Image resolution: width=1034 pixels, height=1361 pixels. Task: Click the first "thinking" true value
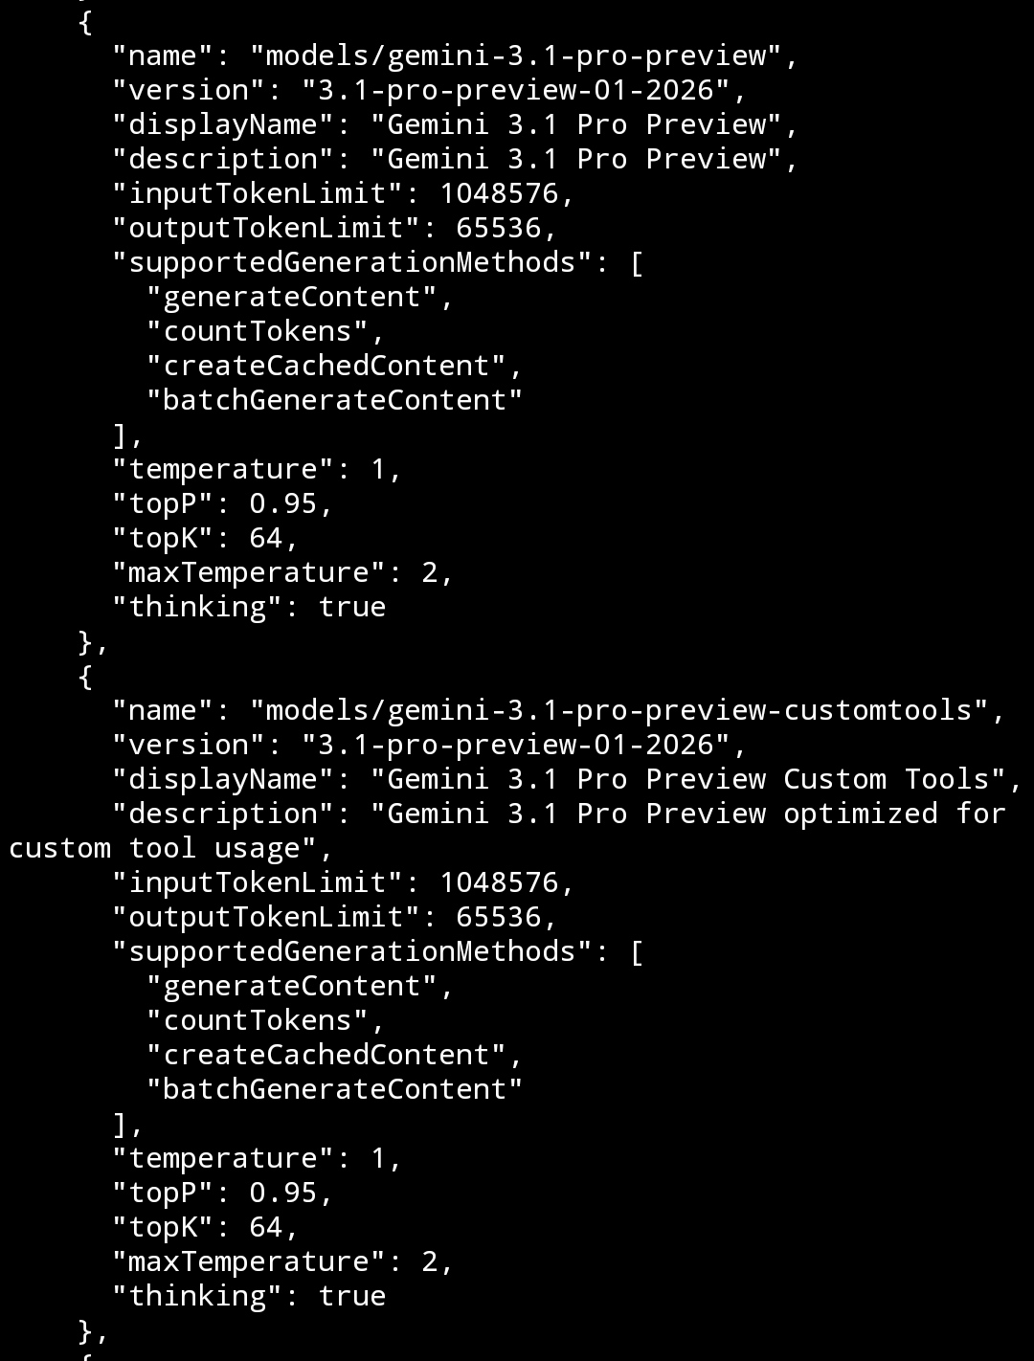[352, 607]
